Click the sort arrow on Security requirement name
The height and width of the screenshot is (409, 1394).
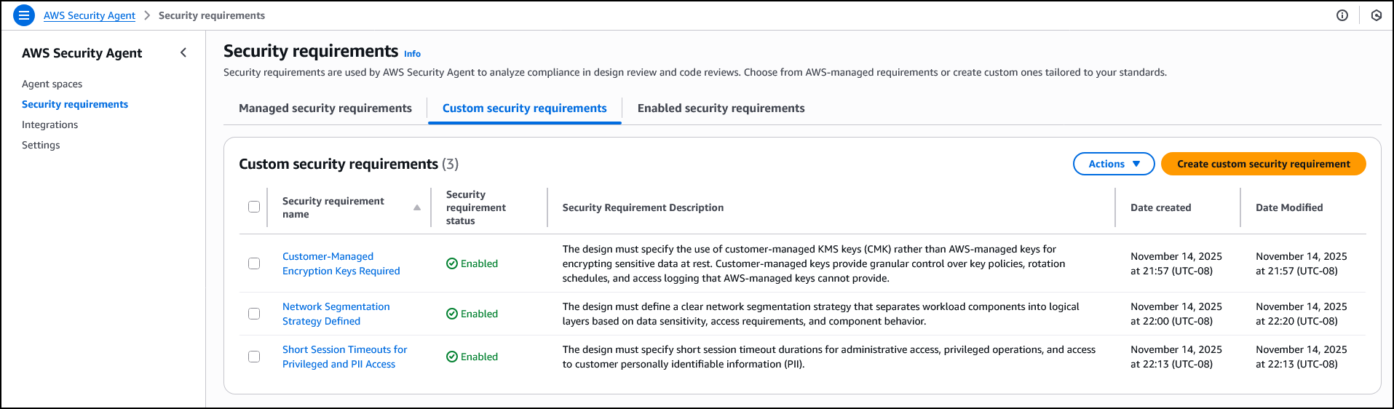[x=417, y=207]
